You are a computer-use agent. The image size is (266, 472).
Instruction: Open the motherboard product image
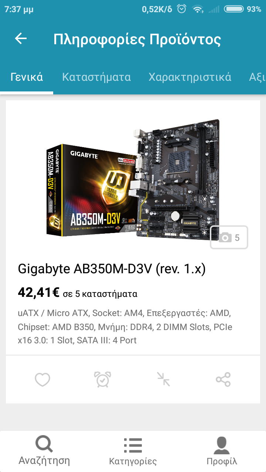134,178
